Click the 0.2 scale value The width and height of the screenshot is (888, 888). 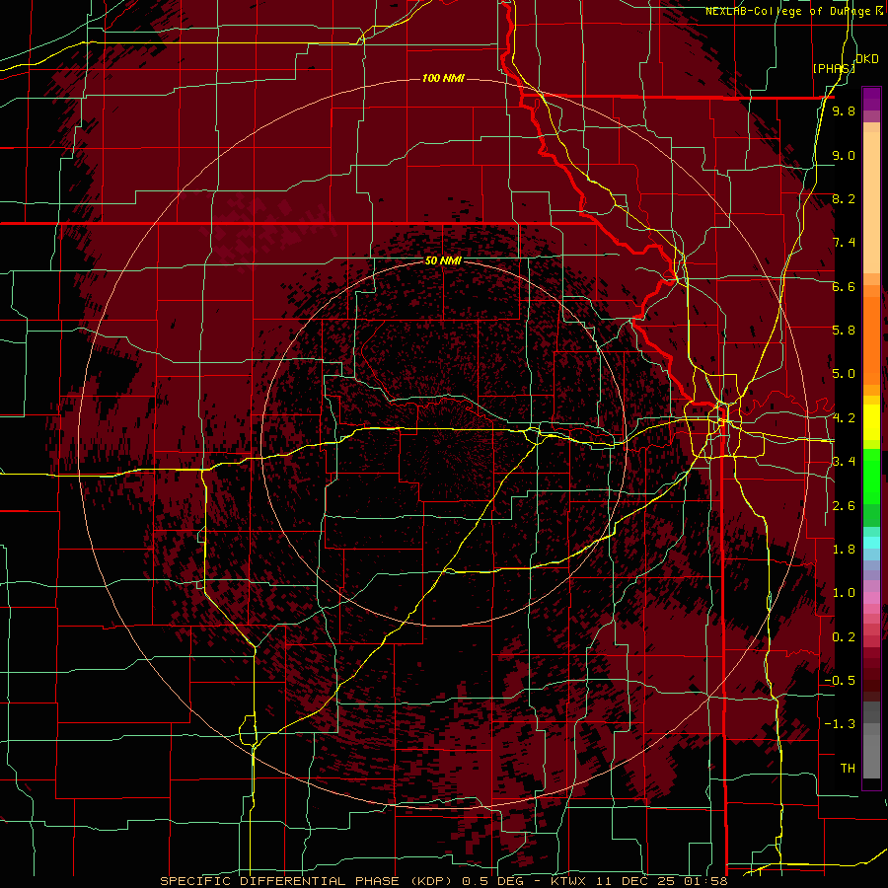844,637
